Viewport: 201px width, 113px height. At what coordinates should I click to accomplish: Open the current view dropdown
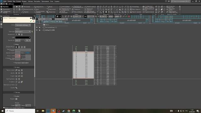(x=43, y=19)
